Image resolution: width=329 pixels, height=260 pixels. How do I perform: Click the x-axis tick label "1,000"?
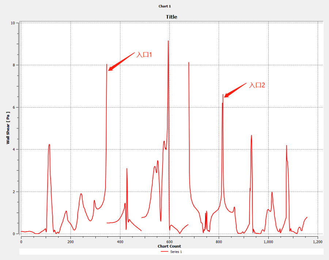point(268,242)
